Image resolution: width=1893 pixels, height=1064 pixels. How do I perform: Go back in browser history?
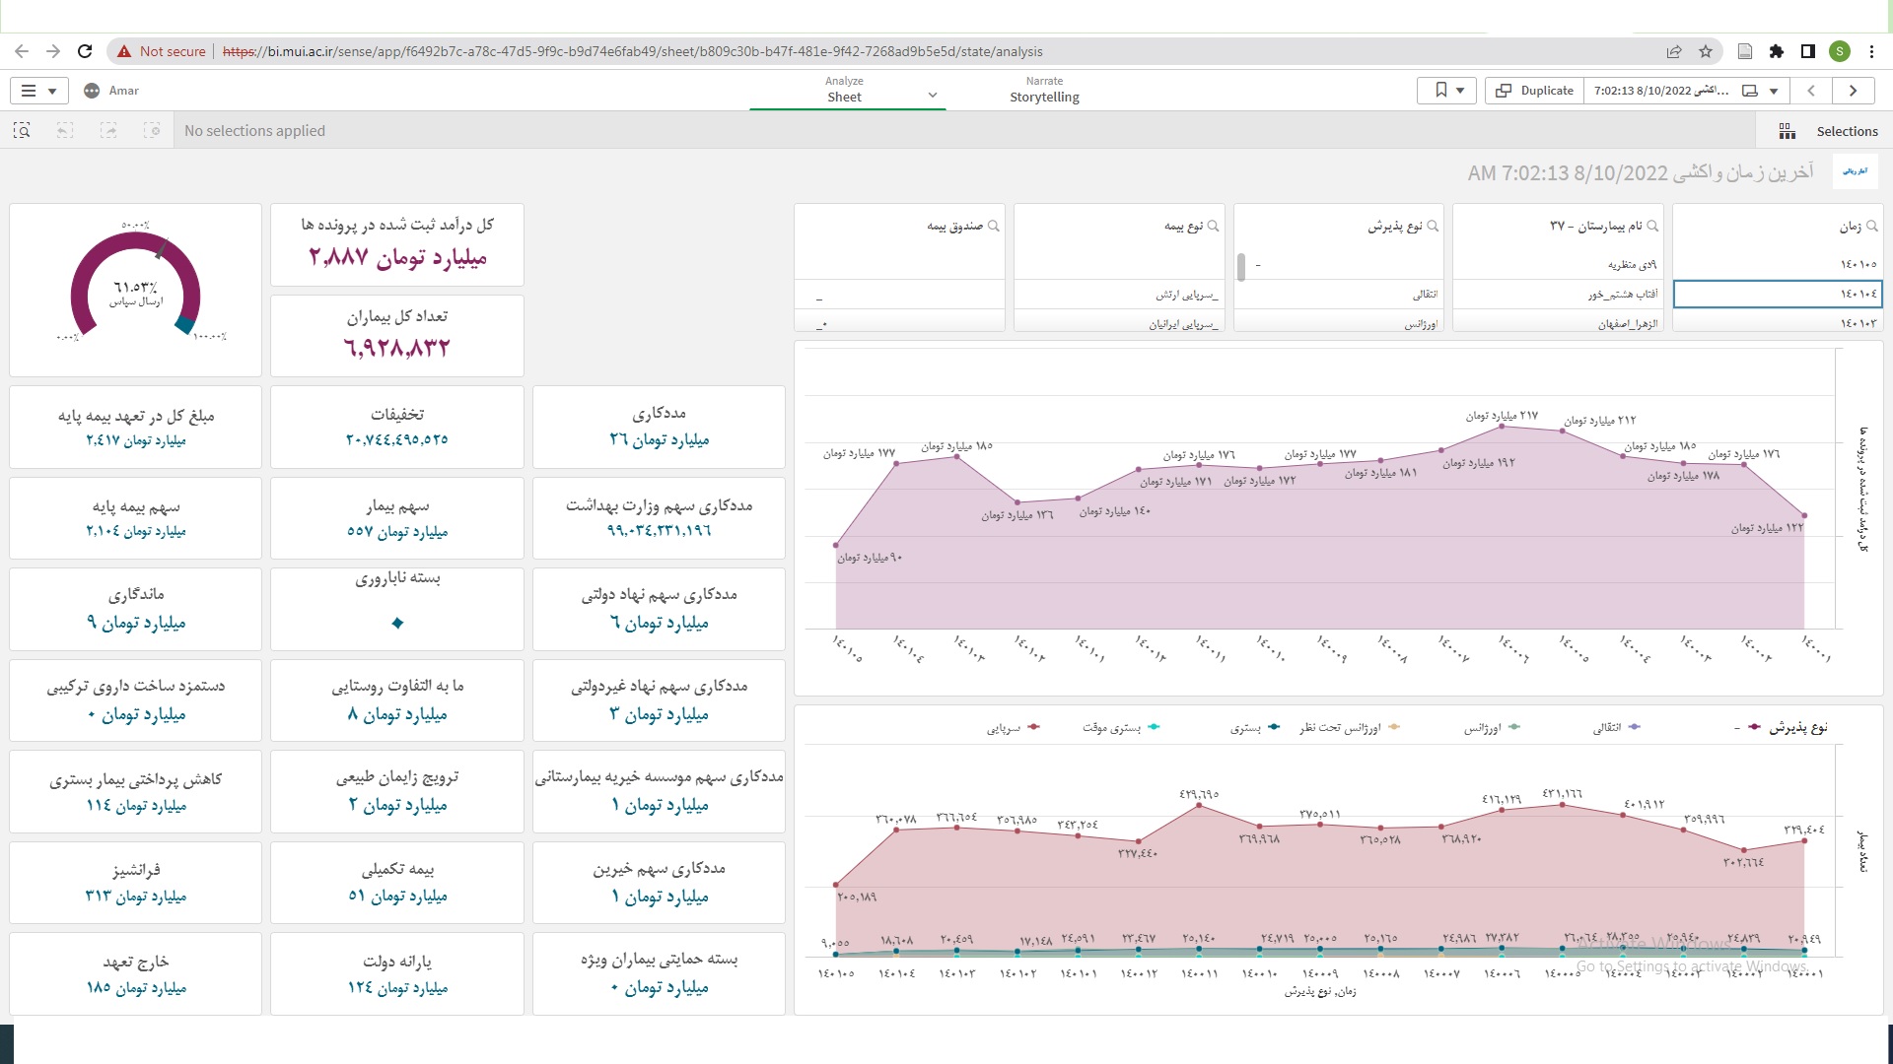(x=22, y=51)
